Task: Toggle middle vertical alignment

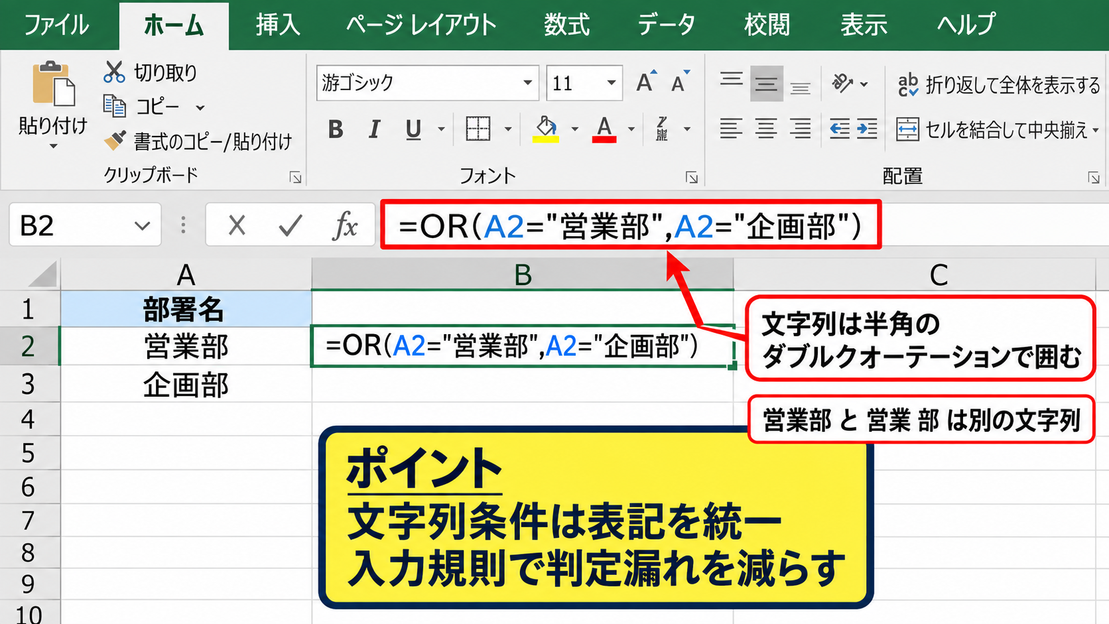Action: (766, 83)
